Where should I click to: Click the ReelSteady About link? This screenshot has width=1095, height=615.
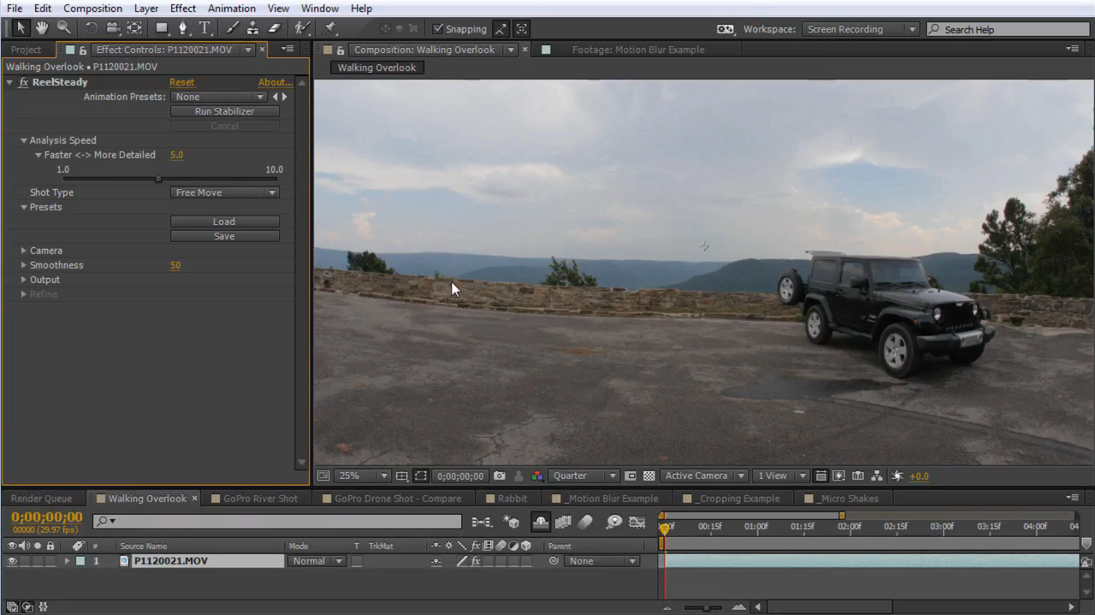[x=275, y=82]
